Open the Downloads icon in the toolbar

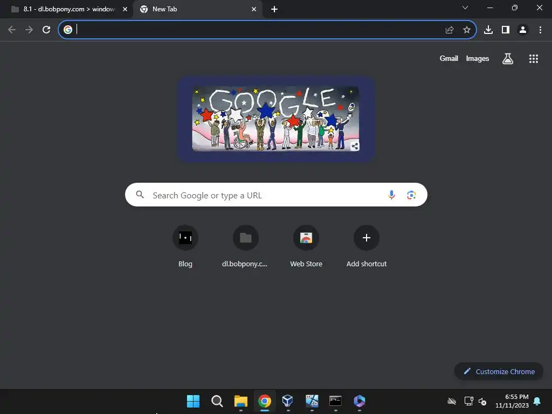click(488, 30)
